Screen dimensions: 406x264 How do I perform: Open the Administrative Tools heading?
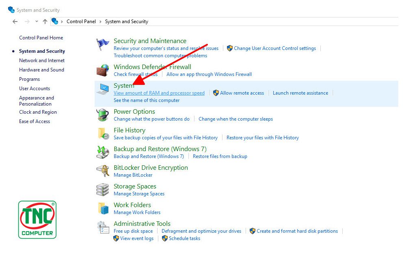(142, 223)
